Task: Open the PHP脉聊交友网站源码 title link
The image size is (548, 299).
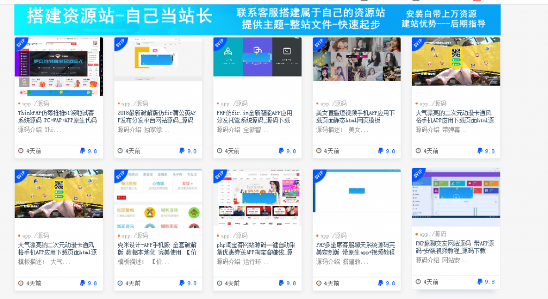Action: [455, 247]
